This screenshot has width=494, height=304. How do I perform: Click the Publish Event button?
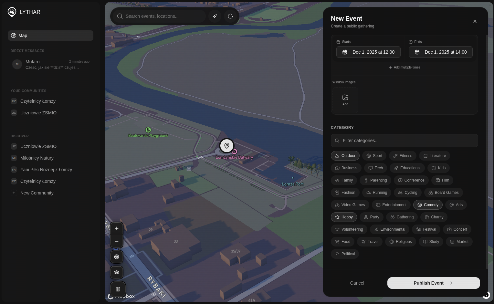[433, 283]
